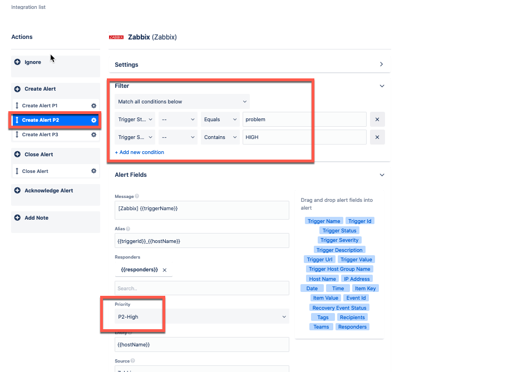Click the reorder handle of Create Alert P1
This screenshot has height=372, width=508.
click(17, 106)
